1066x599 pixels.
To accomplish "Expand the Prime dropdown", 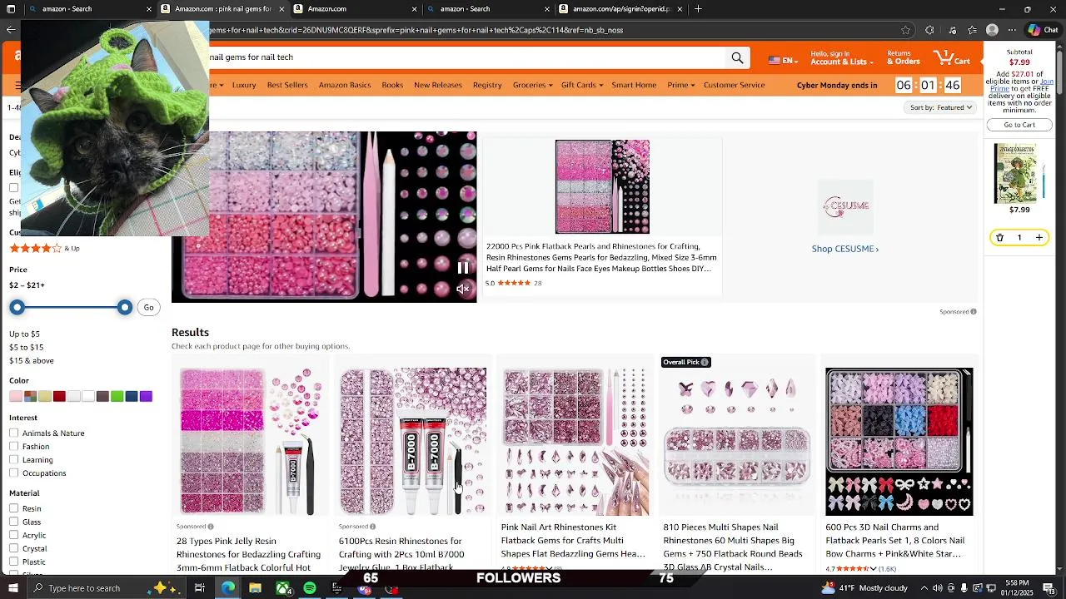I will coord(680,85).
